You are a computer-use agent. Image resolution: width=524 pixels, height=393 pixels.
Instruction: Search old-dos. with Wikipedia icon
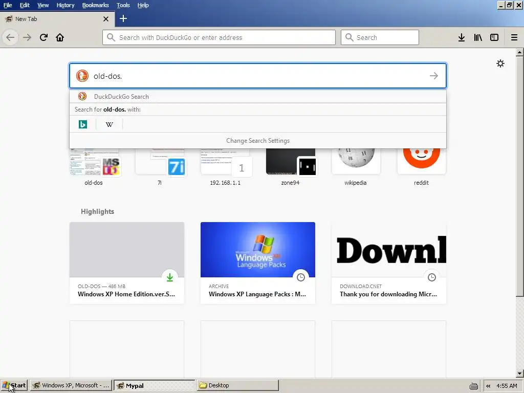[110, 124]
